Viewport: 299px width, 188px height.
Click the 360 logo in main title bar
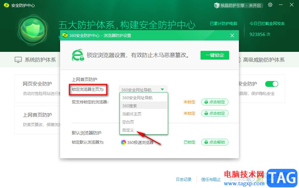[x=6, y=5]
